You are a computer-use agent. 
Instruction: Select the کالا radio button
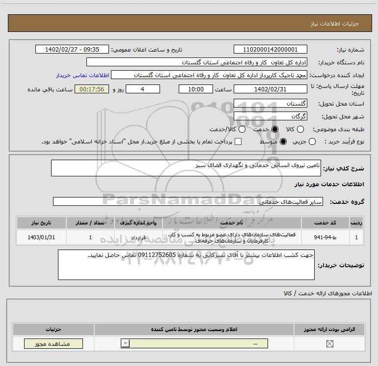coord(300,129)
